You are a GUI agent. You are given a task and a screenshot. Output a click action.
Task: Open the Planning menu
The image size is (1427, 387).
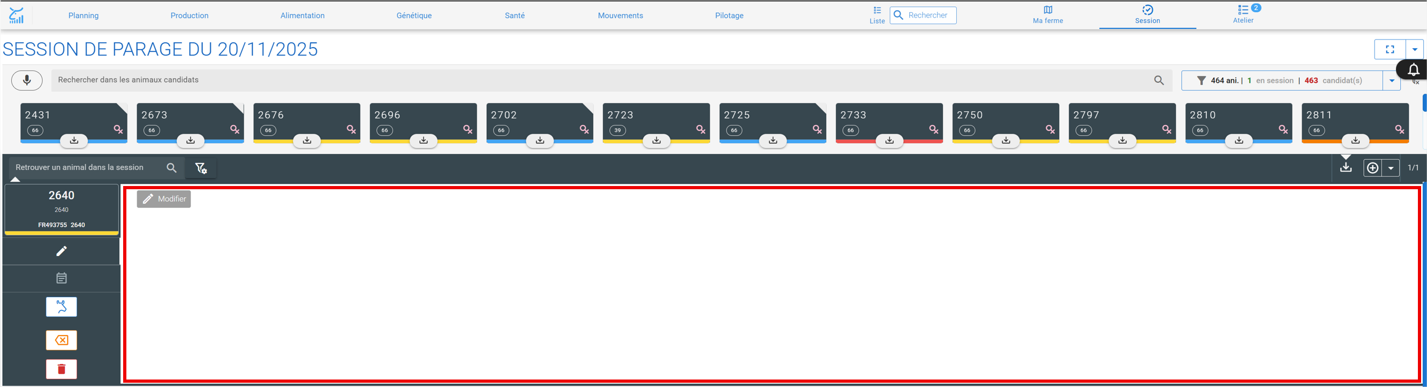84,16
